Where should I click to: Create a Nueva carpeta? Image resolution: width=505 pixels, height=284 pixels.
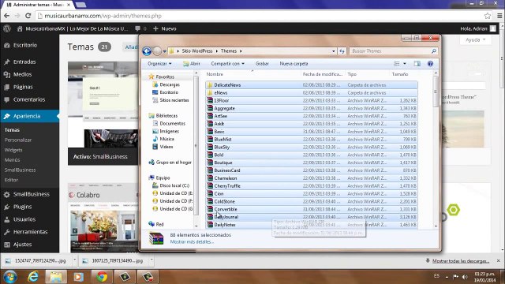click(x=294, y=64)
